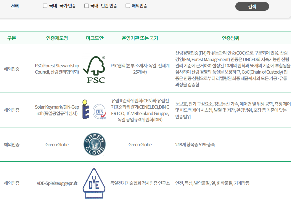Image resolution: width=291 pixels, height=208 pixels.
Task: Select the Solar Keymark symbol
Action: 86,110
